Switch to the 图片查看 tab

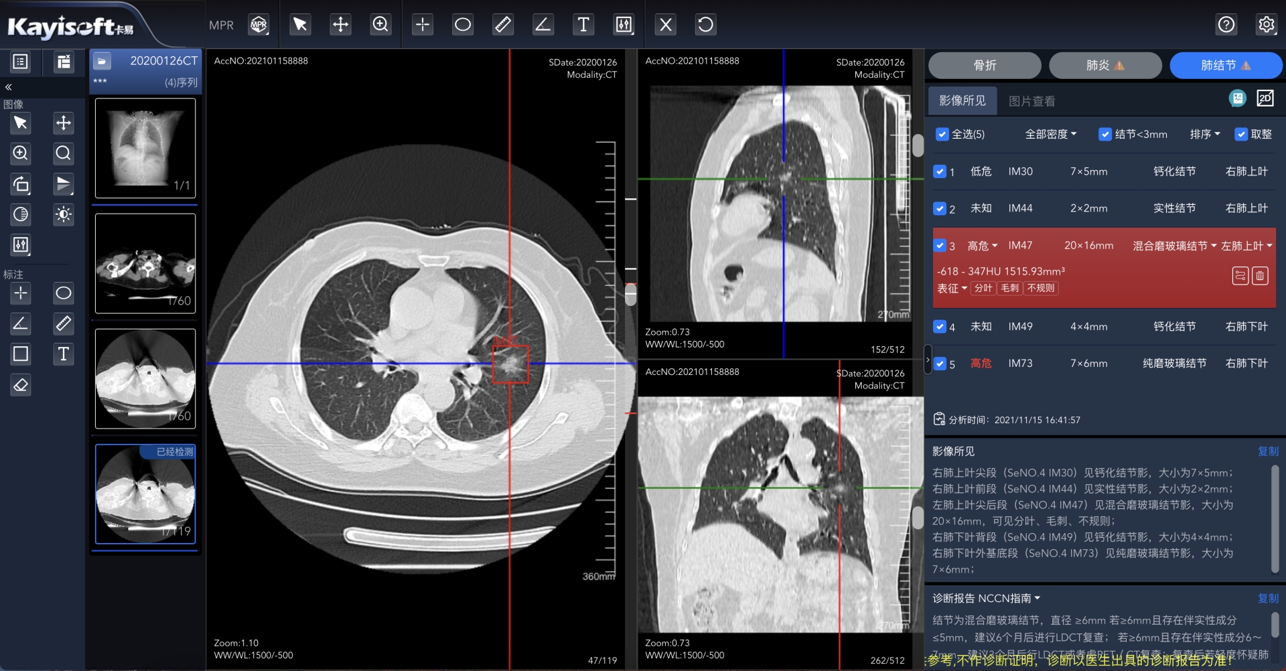click(x=1031, y=101)
